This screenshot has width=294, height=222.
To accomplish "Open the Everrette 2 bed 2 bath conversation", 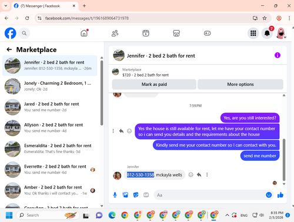I will [50, 170].
